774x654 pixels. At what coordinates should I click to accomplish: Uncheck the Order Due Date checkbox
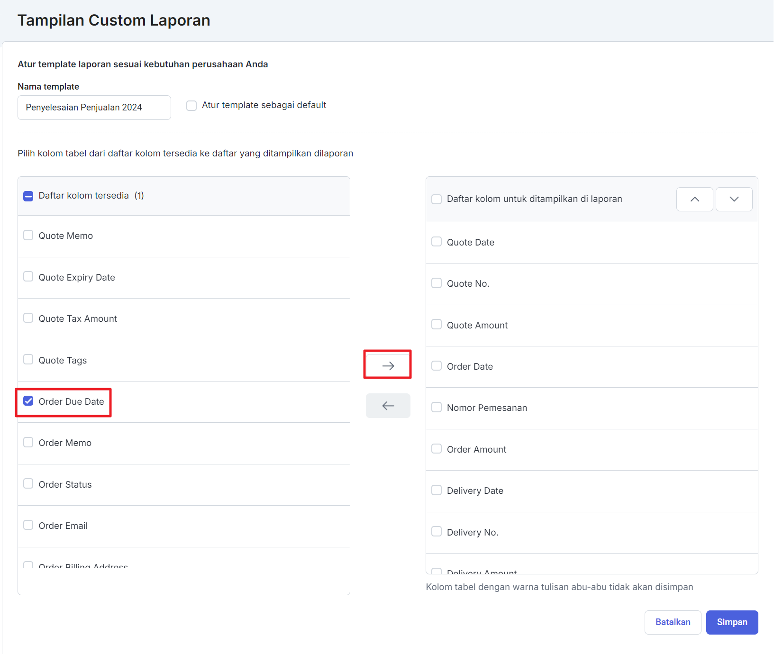[x=28, y=401]
